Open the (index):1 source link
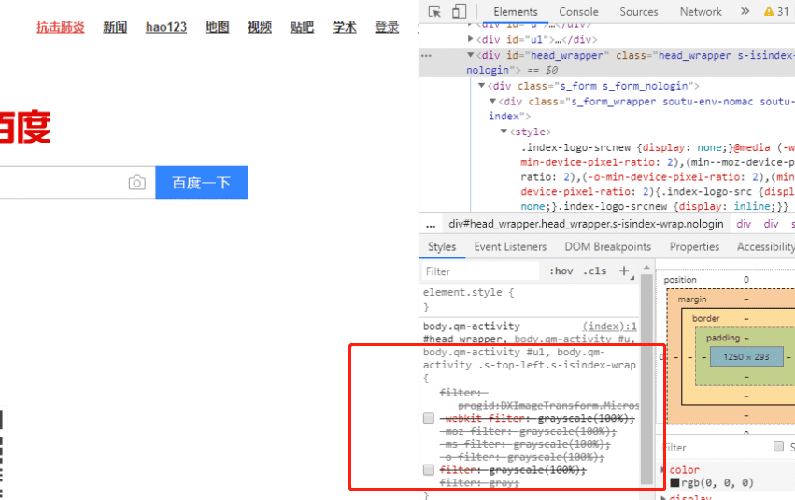This screenshot has height=500, width=795. (609, 326)
